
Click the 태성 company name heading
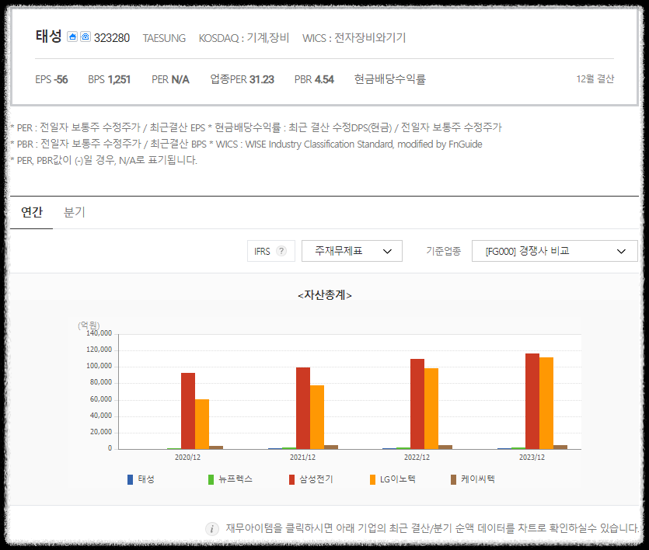click(x=49, y=37)
